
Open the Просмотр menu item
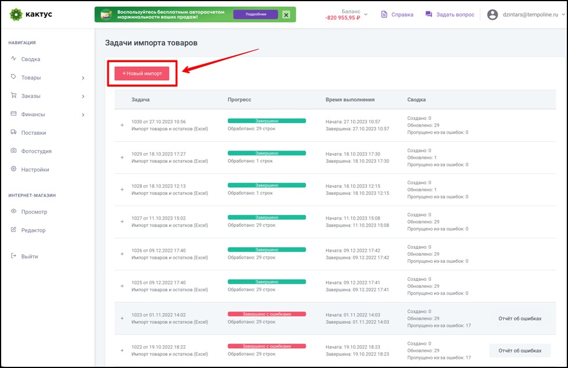[x=34, y=212]
